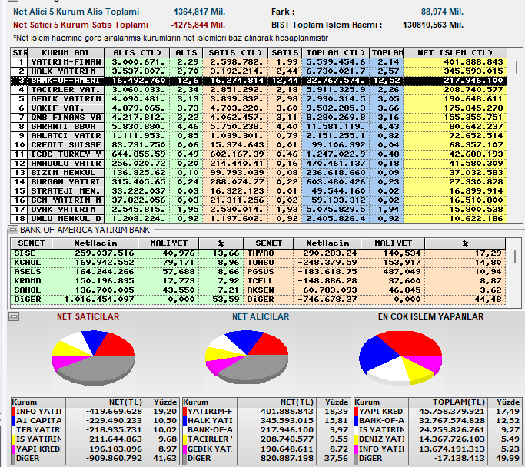Select the YATIRIM-FINAN row in broker table
Viewport: 525px width, 467px height.
(258, 62)
